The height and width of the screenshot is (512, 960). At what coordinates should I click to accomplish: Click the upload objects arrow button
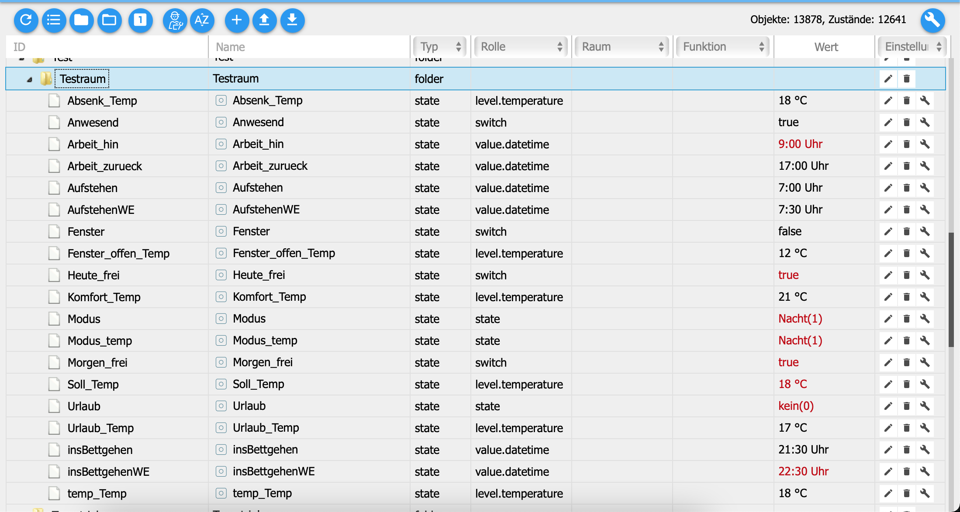coord(264,20)
